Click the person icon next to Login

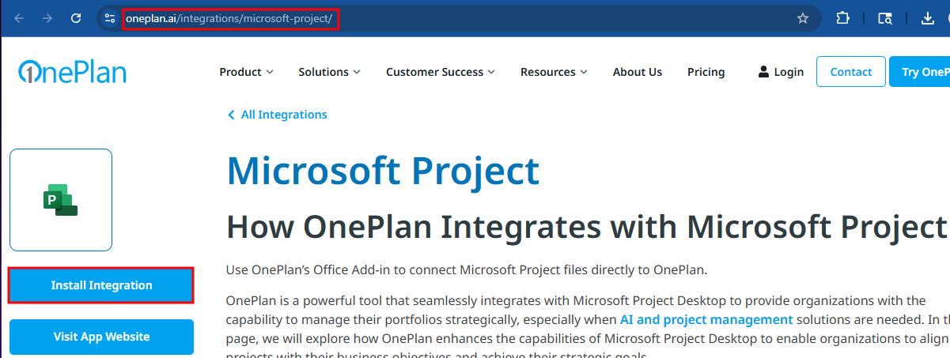763,72
